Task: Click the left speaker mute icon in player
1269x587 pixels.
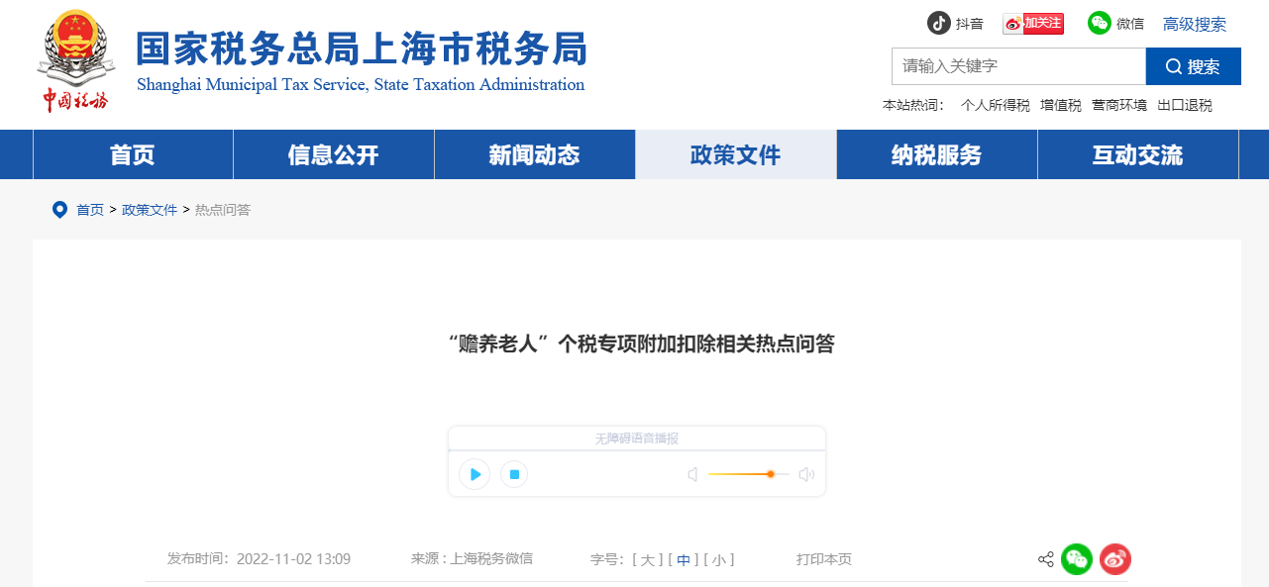Action: click(690, 474)
